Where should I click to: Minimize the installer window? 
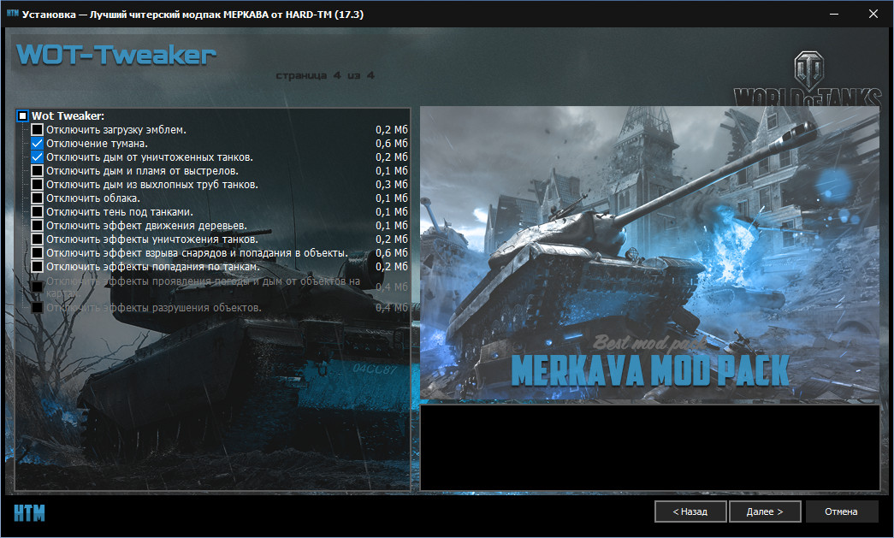pyautogui.click(x=834, y=14)
